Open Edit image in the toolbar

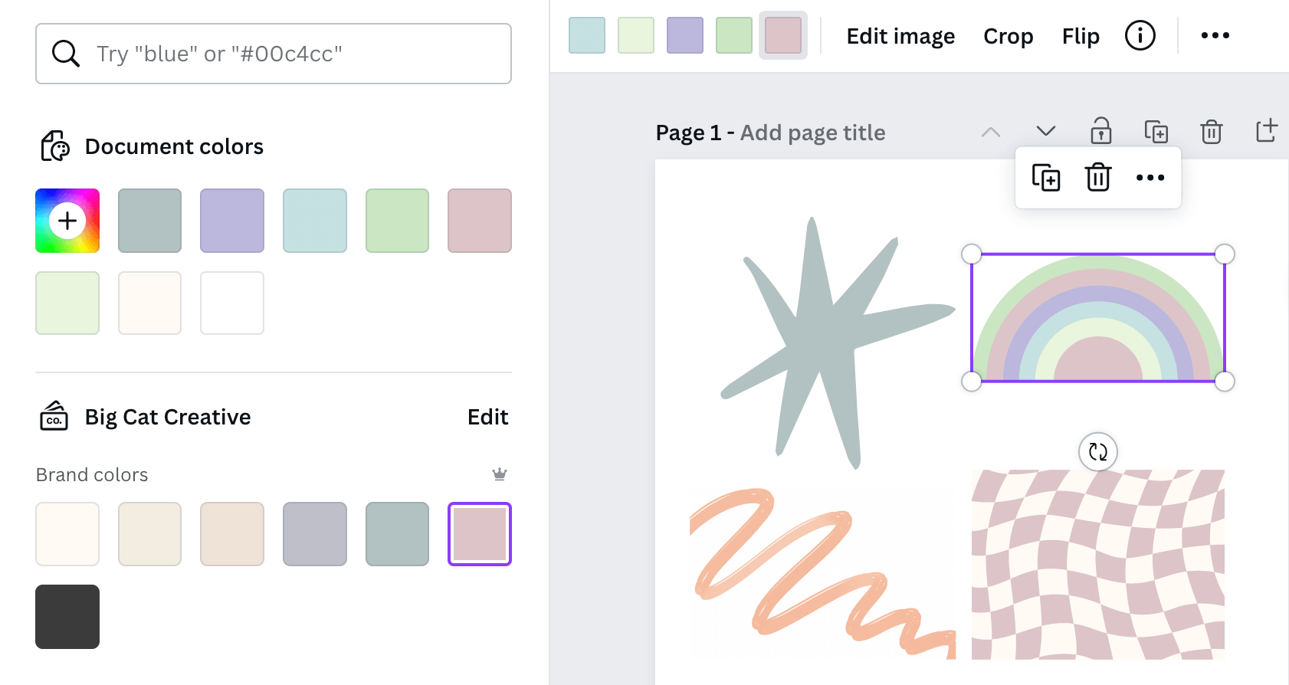(x=900, y=36)
